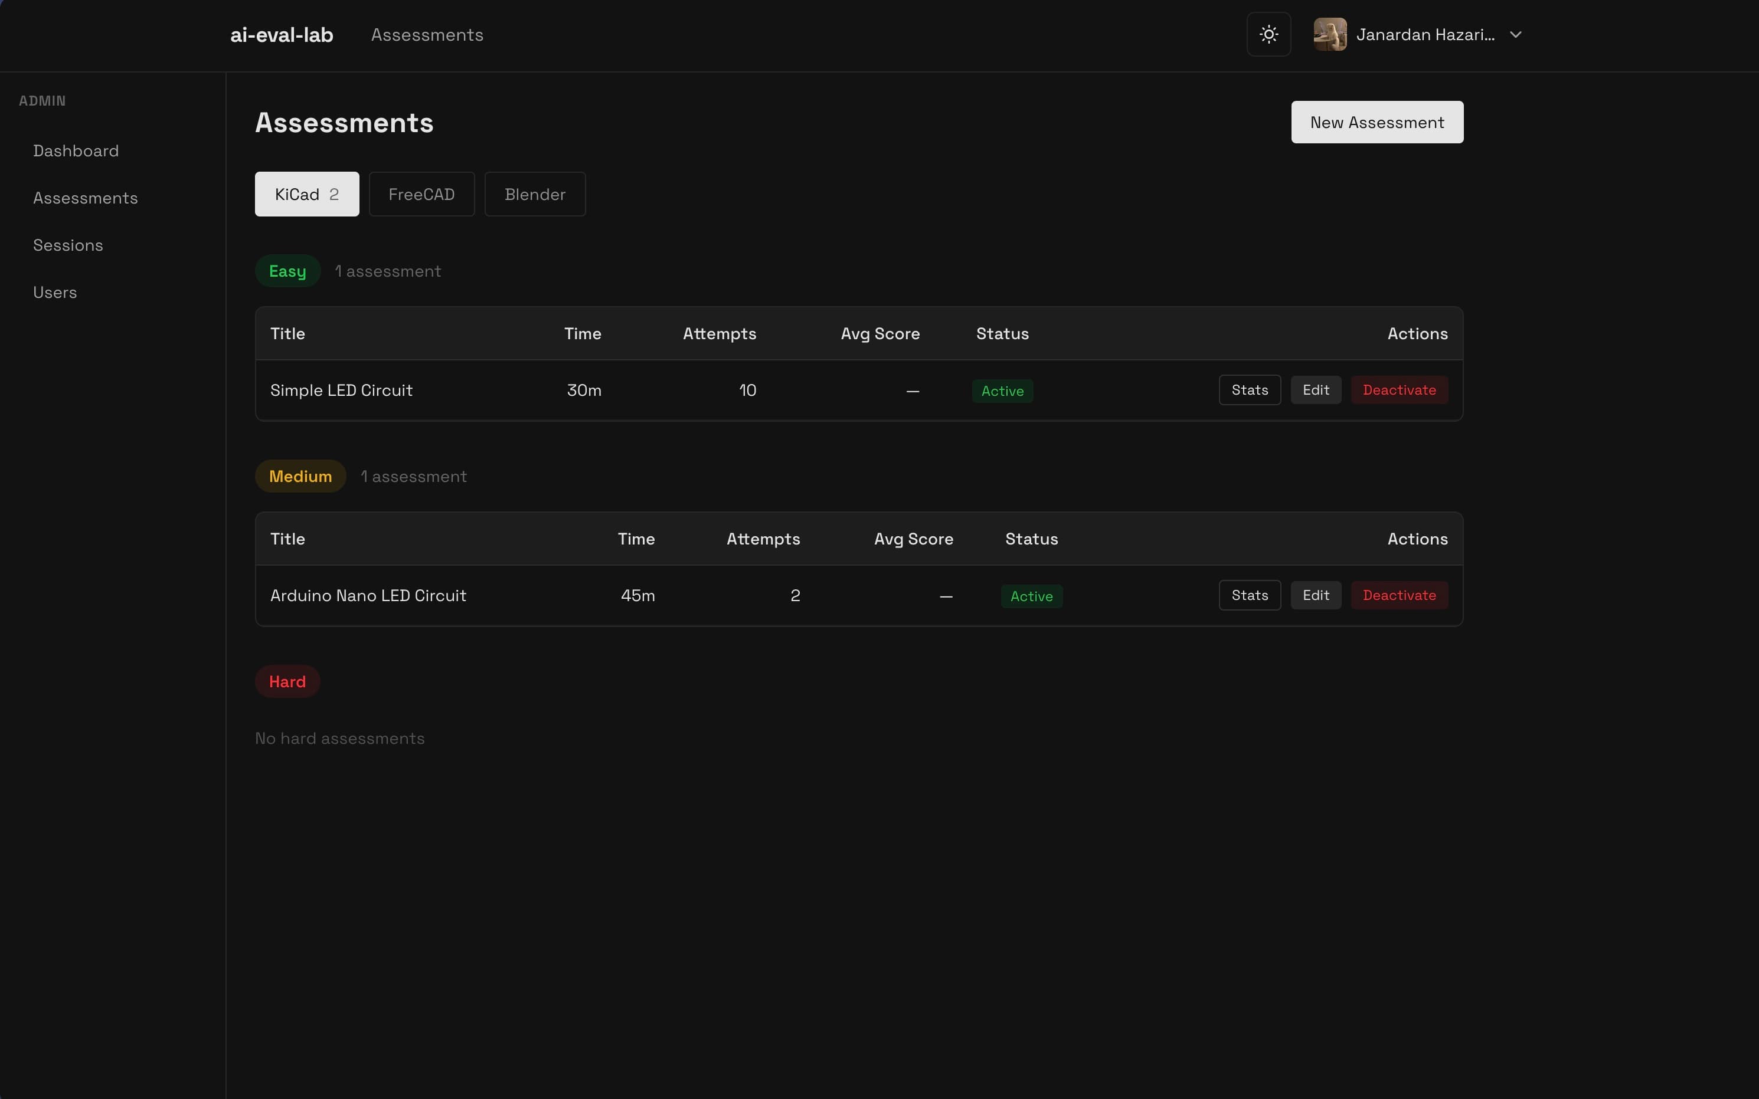Click the Arduino Nano LED Circuit title

pyautogui.click(x=368, y=595)
